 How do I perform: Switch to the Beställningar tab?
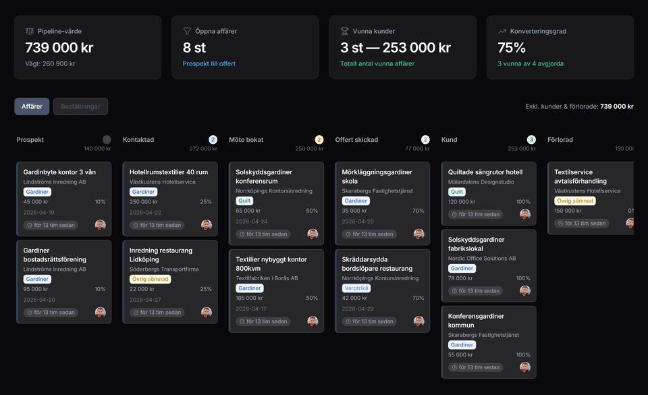click(80, 106)
